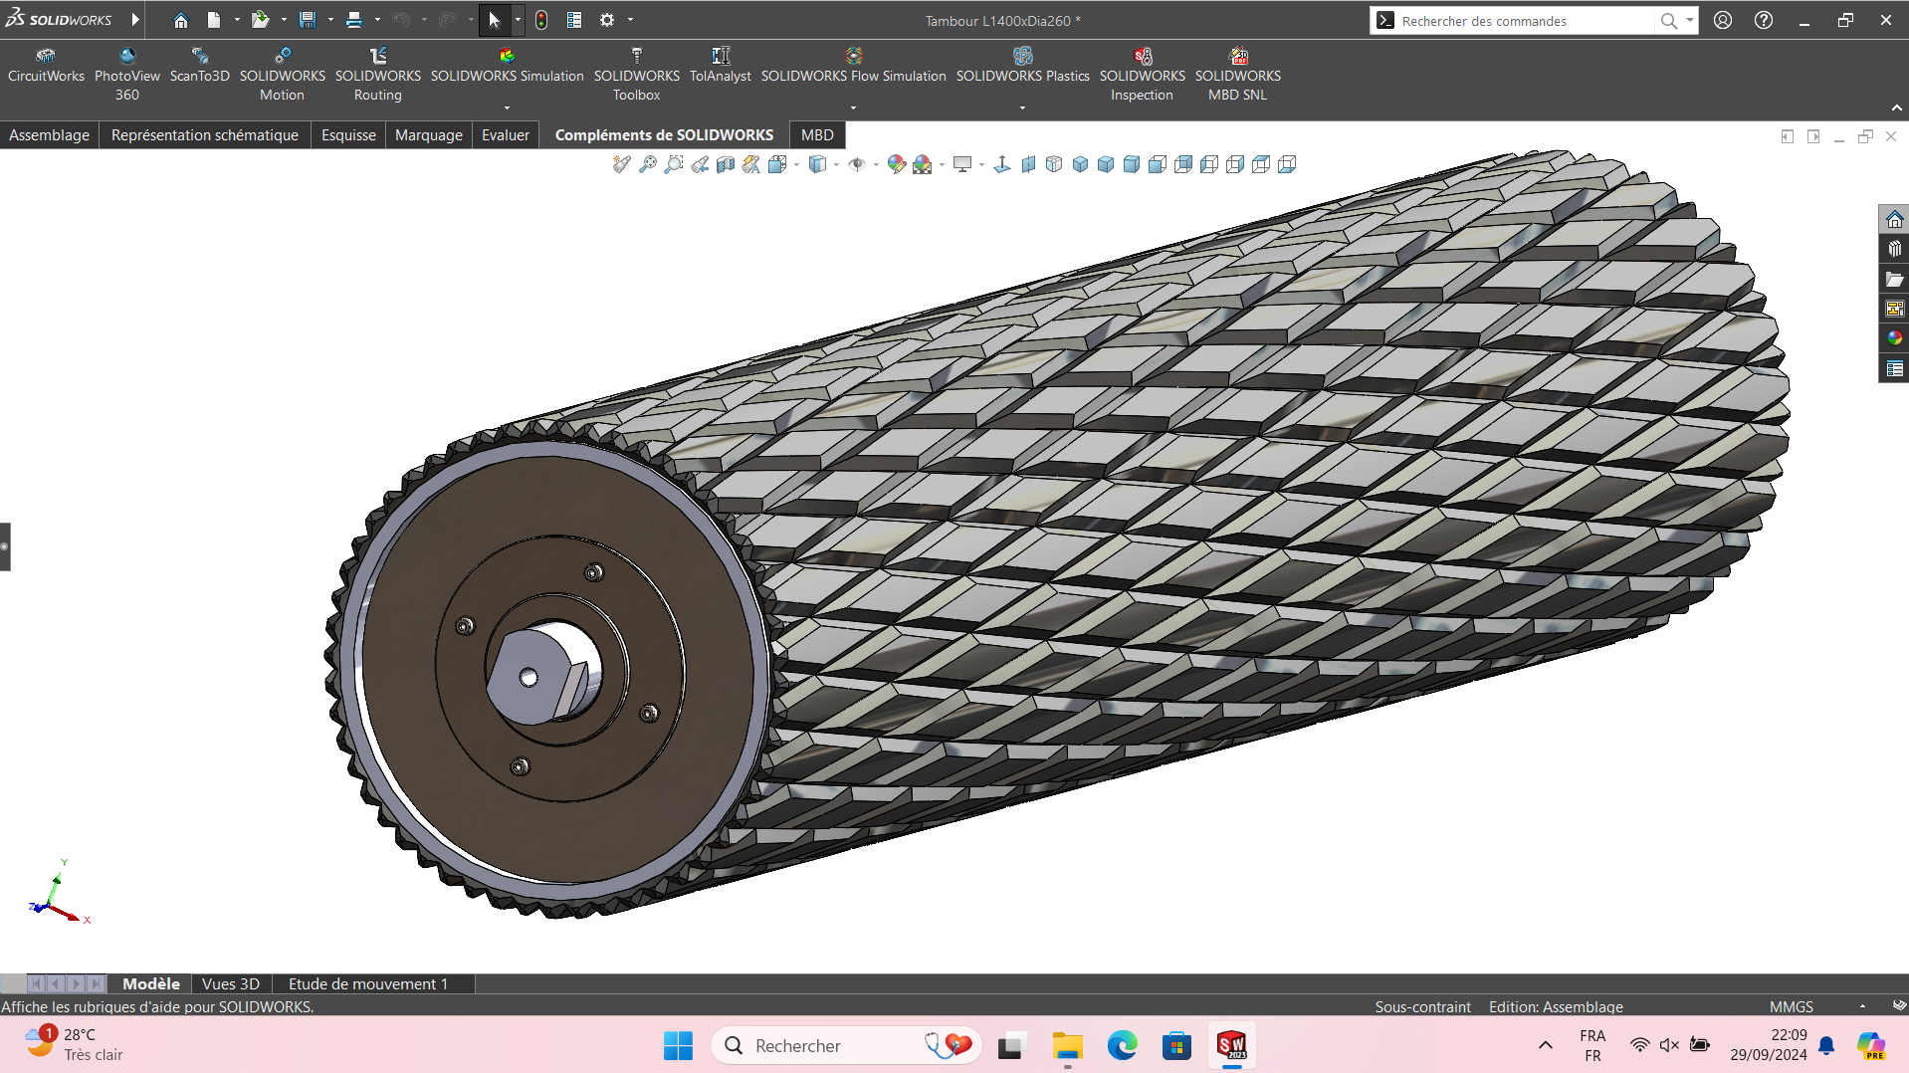This screenshot has height=1073, width=1909.
Task: Open the MBD tab
Action: pos(817,135)
